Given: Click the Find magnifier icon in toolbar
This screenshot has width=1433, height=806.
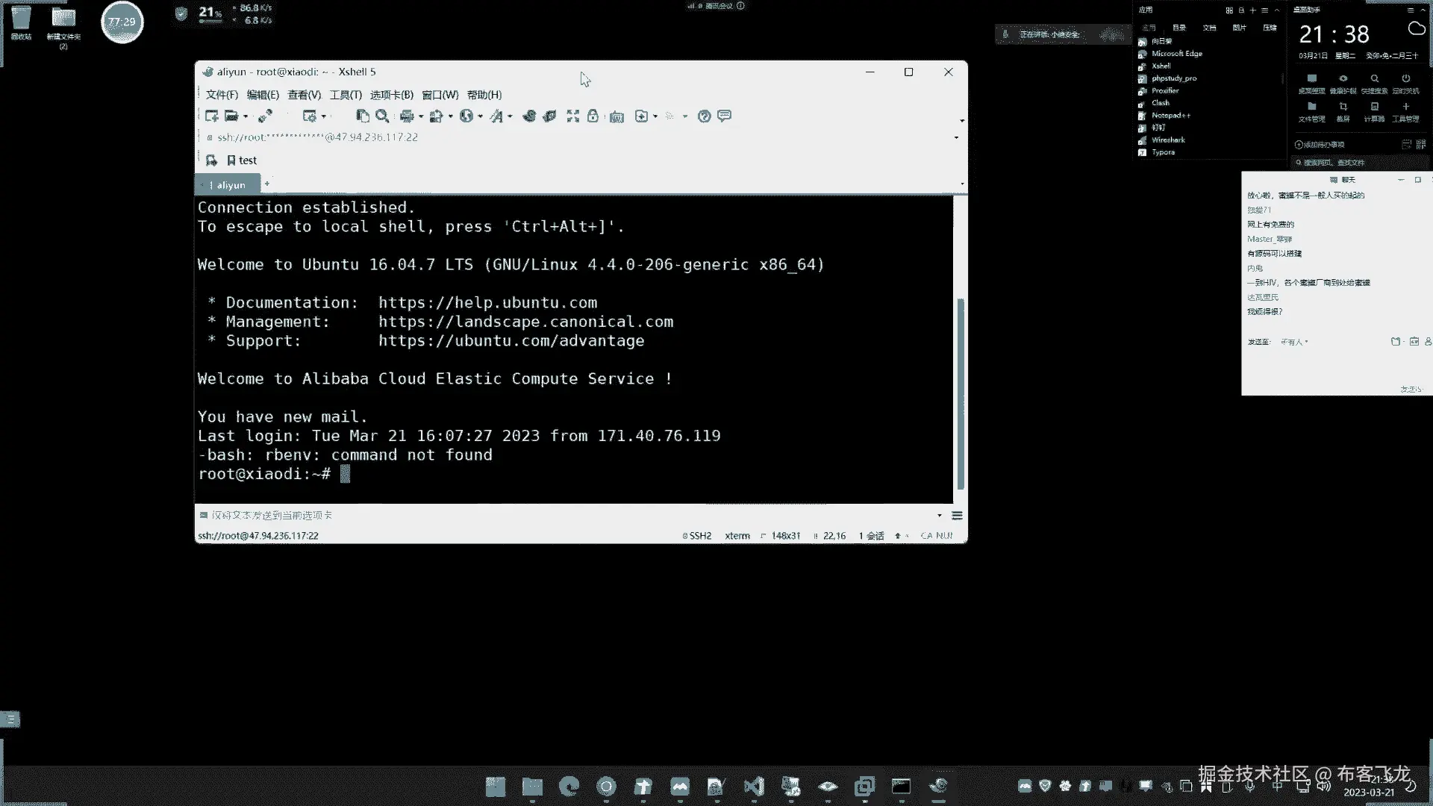Looking at the screenshot, I should (x=382, y=116).
